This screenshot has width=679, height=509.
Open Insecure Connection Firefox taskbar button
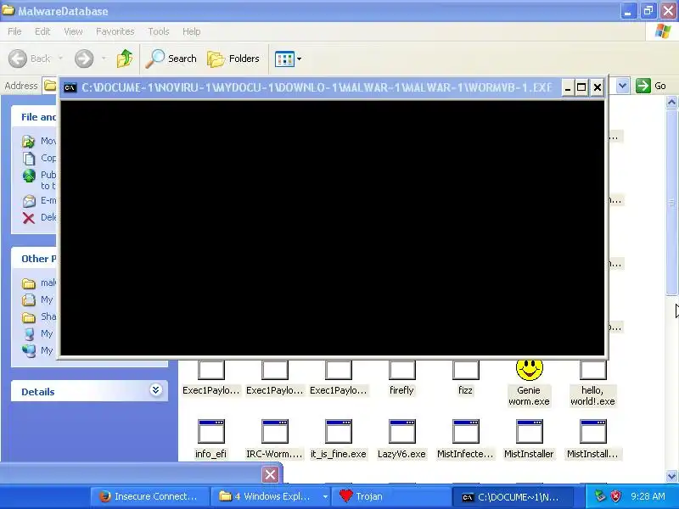[149, 496]
